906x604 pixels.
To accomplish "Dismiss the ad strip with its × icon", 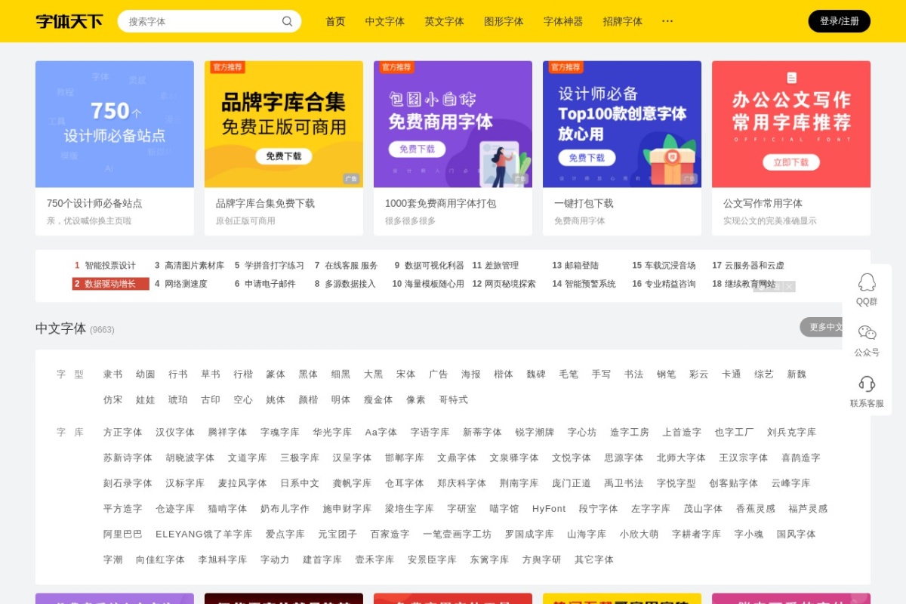I will pyautogui.click(x=787, y=286).
